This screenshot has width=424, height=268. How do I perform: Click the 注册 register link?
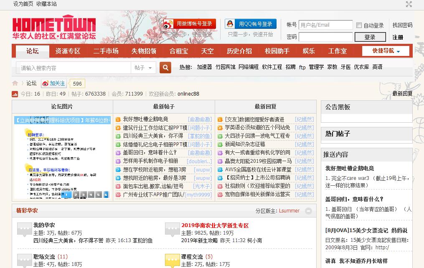pos(398,37)
